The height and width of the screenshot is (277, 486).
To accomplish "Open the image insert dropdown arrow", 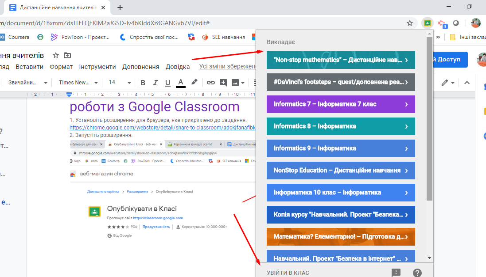I will coord(243,83).
